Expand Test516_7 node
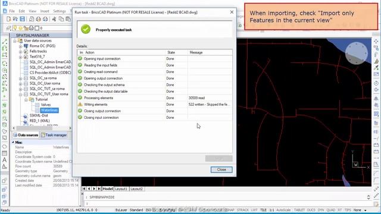 click(x=20, y=57)
